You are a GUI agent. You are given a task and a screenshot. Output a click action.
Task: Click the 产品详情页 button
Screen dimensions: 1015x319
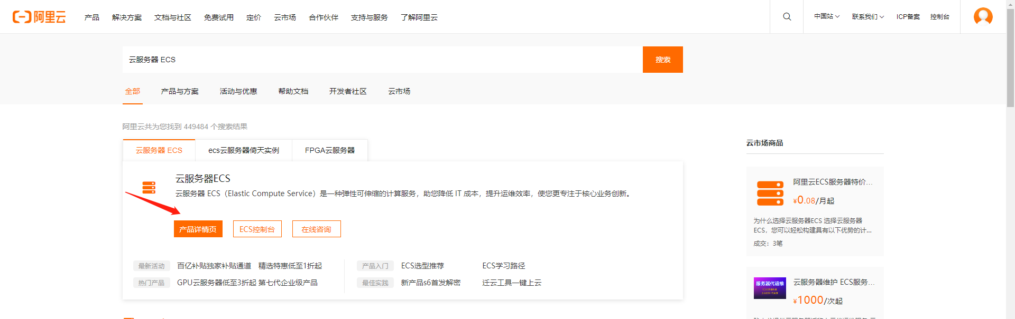click(x=198, y=229)
